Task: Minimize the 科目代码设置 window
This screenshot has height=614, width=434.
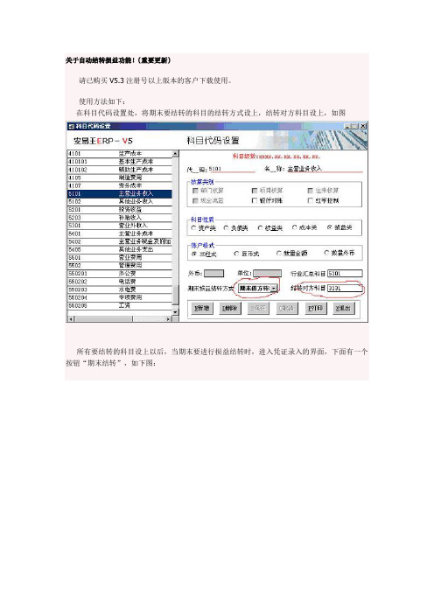Action: [x=347, y=126]
